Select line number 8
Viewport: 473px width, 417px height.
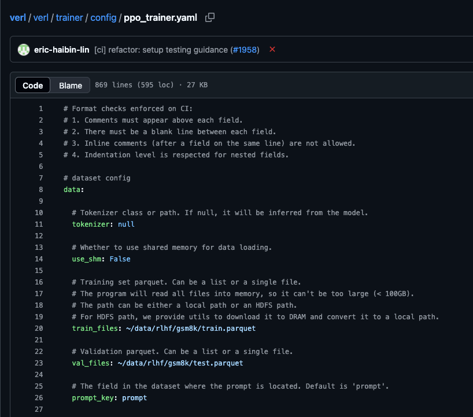(40, 190)
